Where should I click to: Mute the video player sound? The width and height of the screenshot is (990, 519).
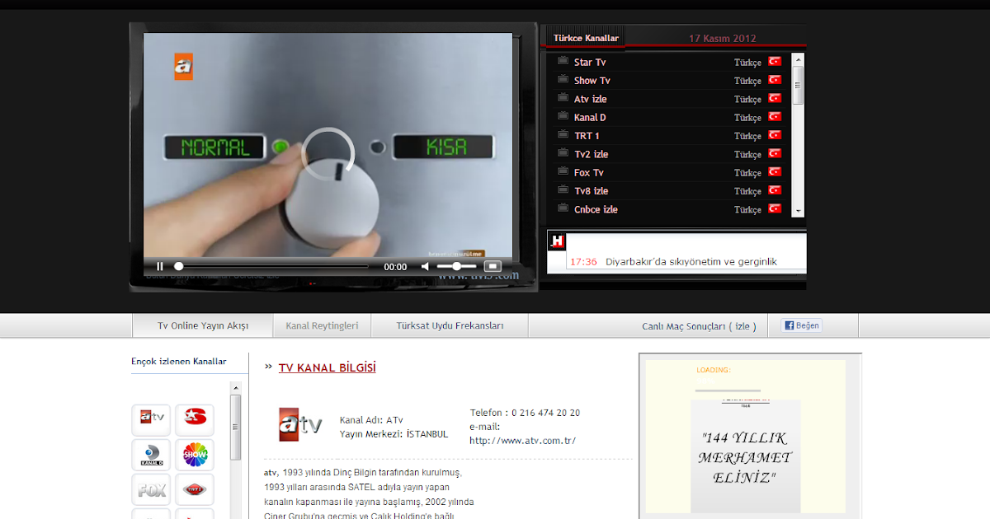pyautogui.click(x=426, y=266)
